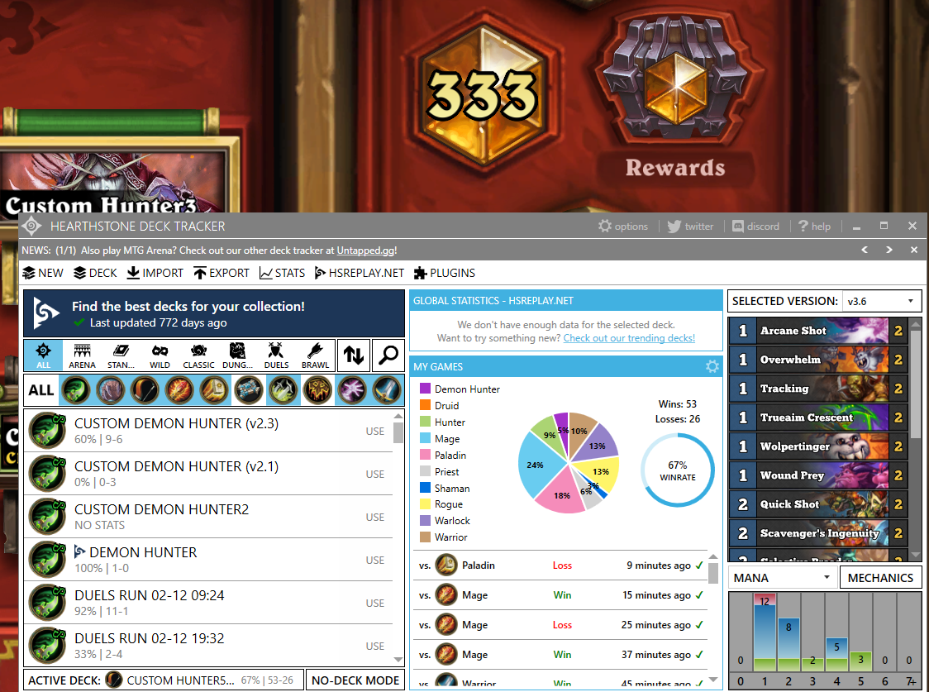
Task: Use the Duels Run 02-12 09:24 deck
Action: [x=375, y=604]
